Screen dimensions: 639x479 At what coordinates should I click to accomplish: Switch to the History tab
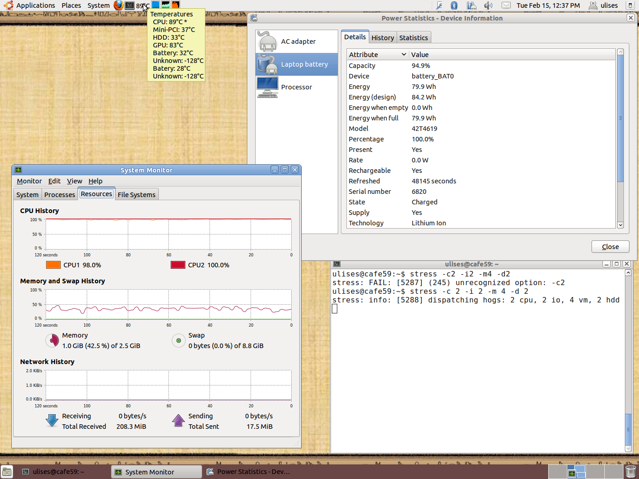point(382,38)
